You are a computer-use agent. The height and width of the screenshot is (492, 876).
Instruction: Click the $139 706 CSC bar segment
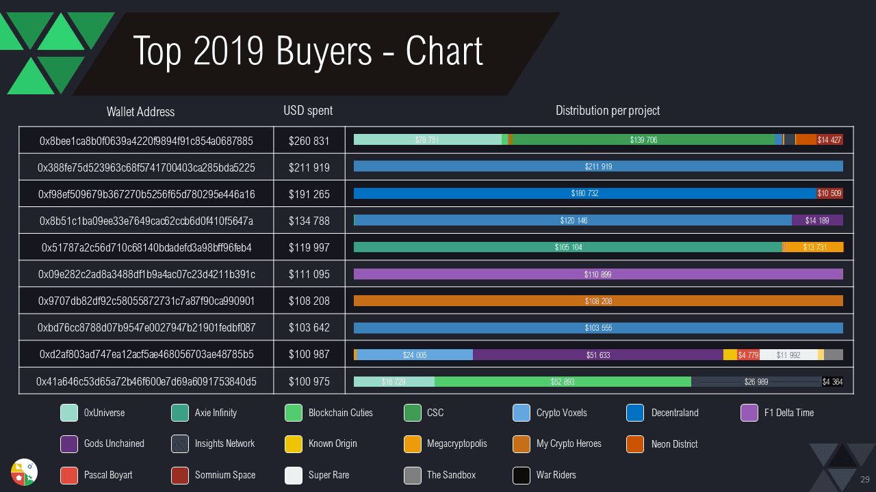point(643,139)
